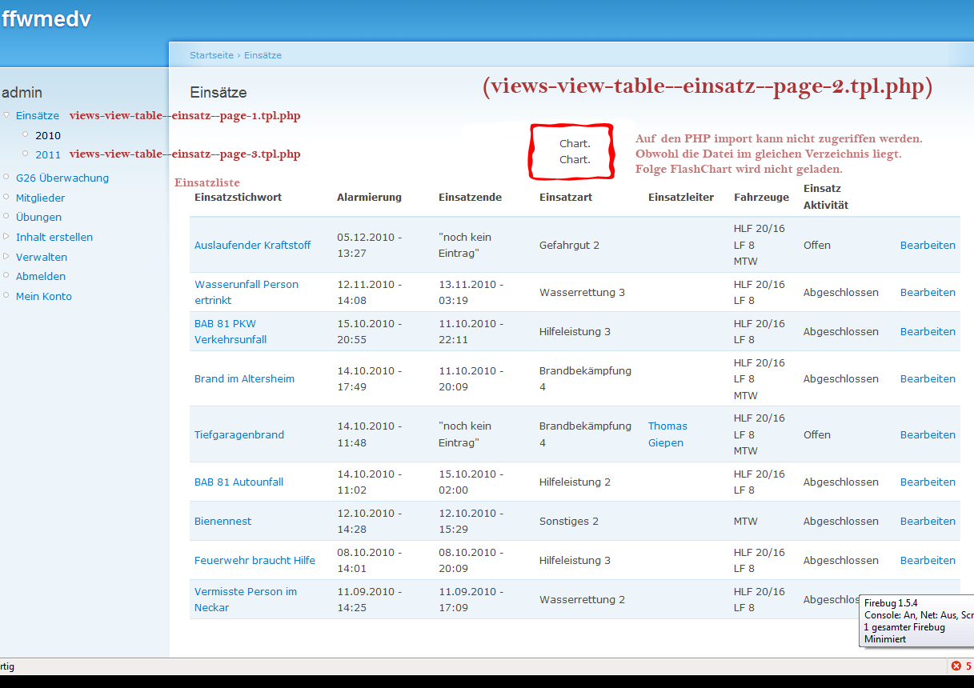Open Mein Konto page

point(44,296)
